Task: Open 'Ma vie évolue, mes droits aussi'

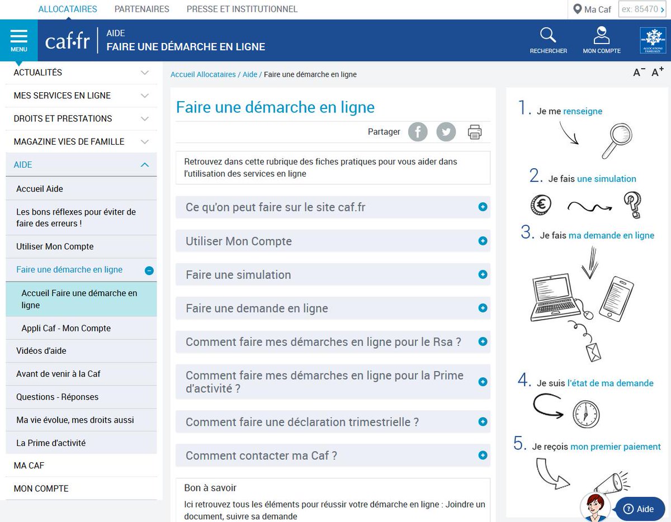Action: [x=81, y=420]
